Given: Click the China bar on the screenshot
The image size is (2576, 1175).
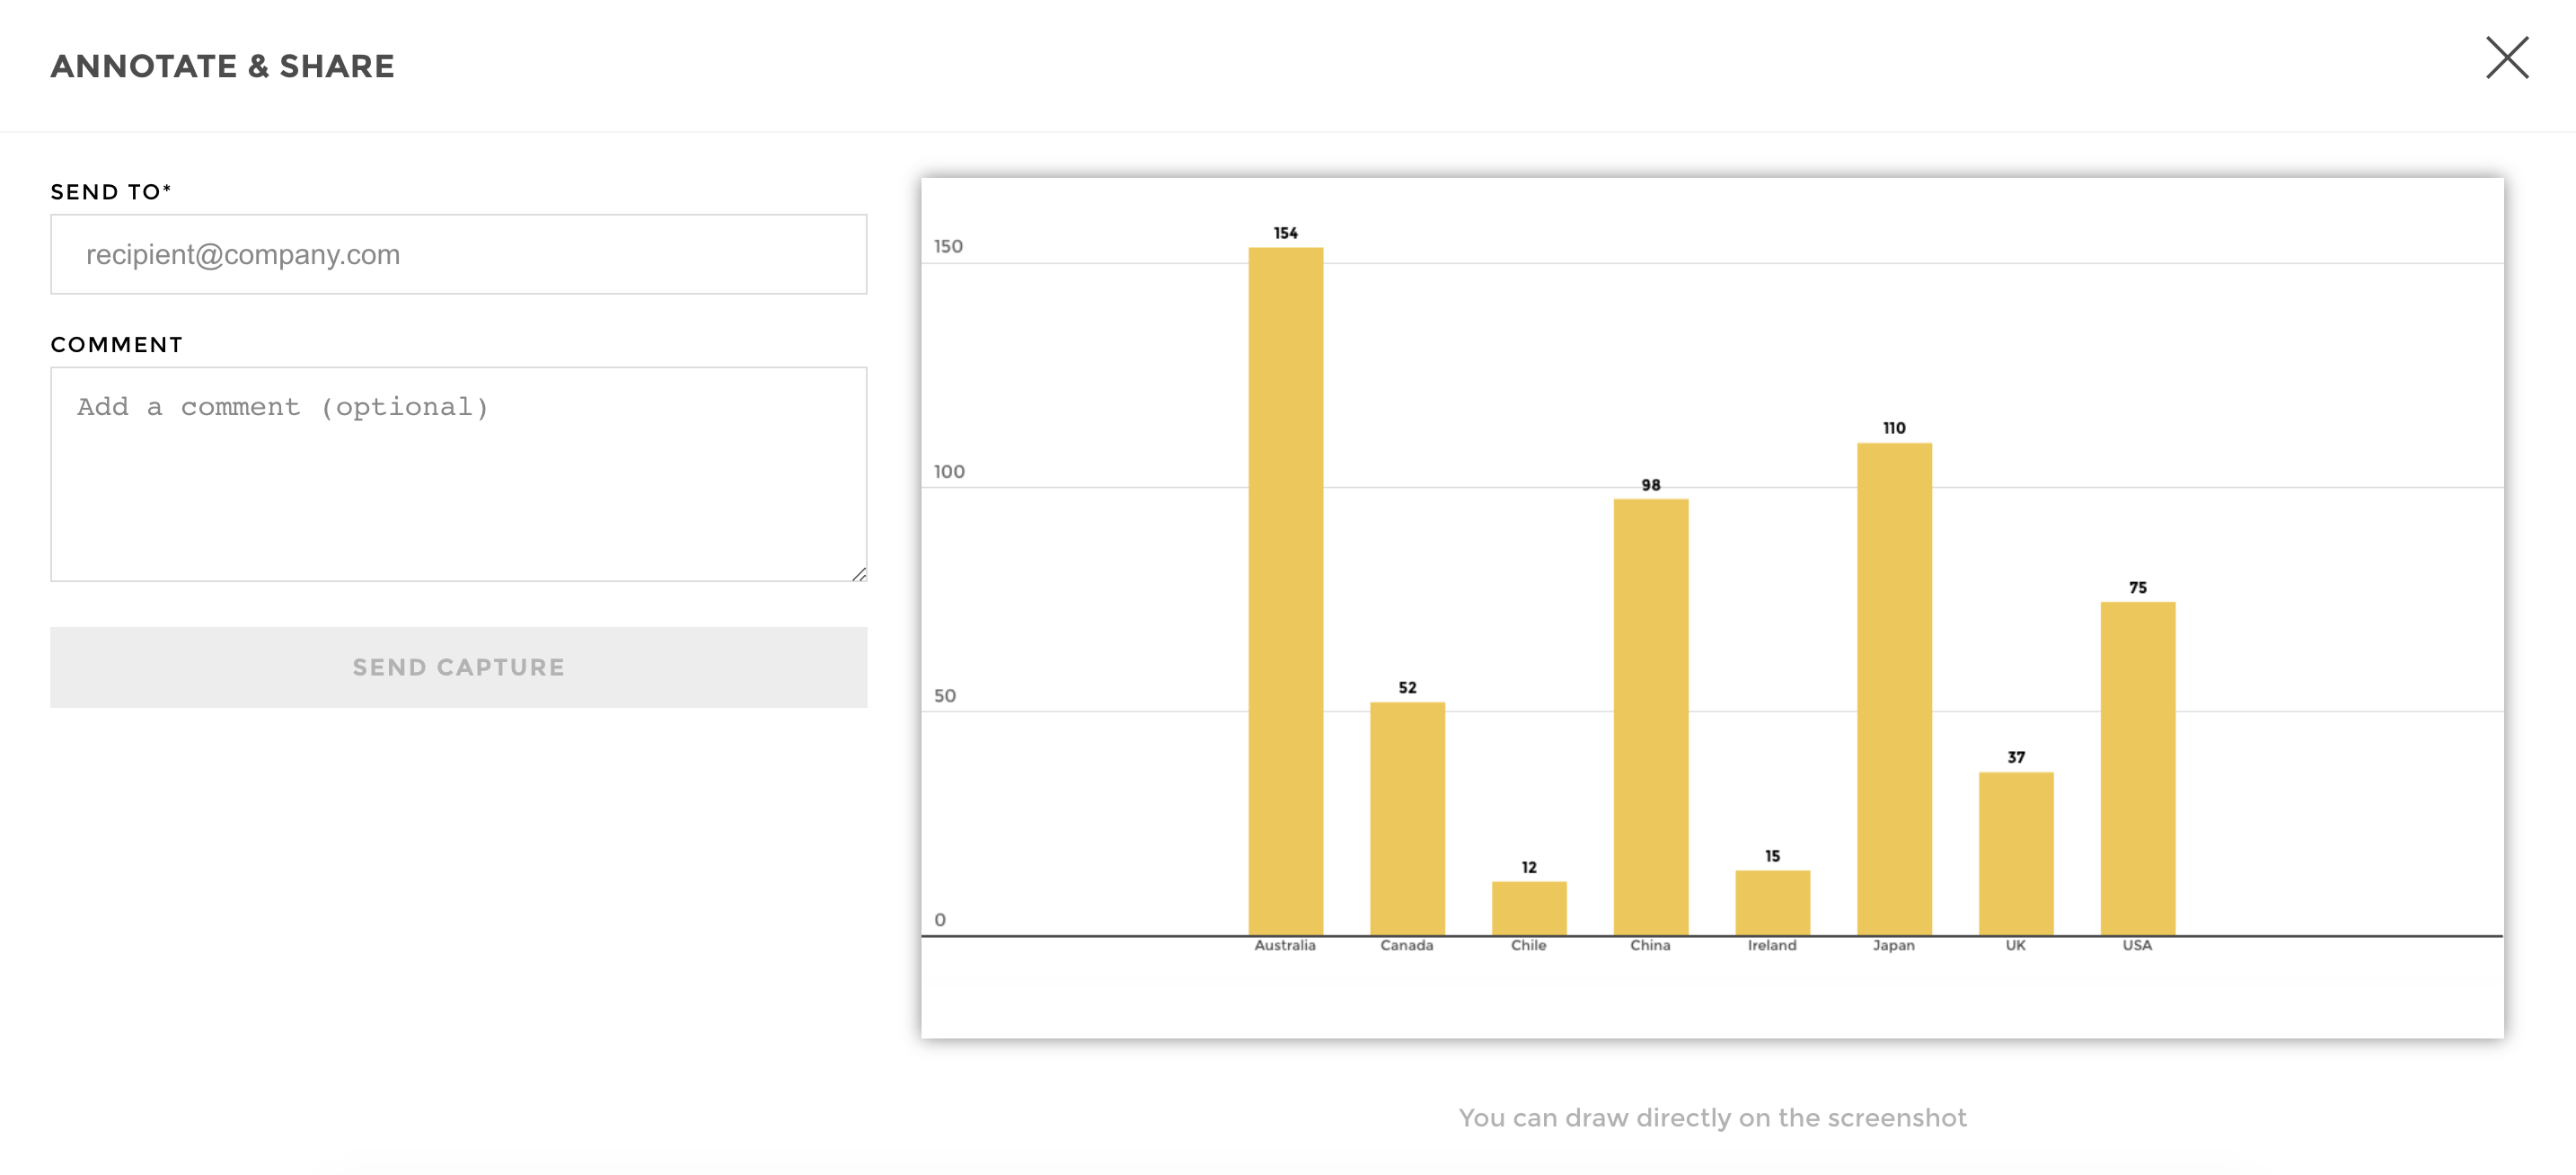Looking at the screenshot, I should (1650, 716).
